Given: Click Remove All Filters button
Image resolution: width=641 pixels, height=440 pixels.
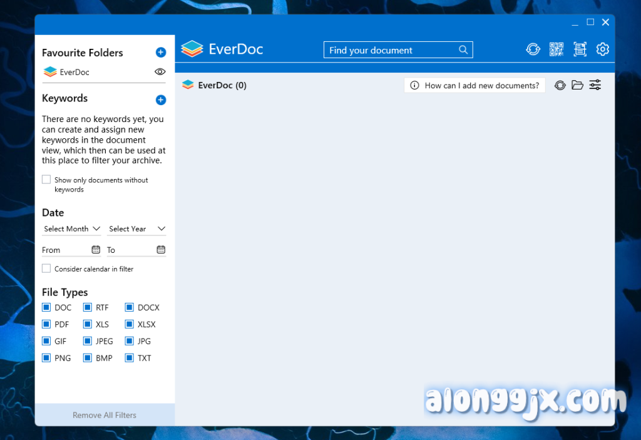Looking at the screenshot, I should point(105,415).
